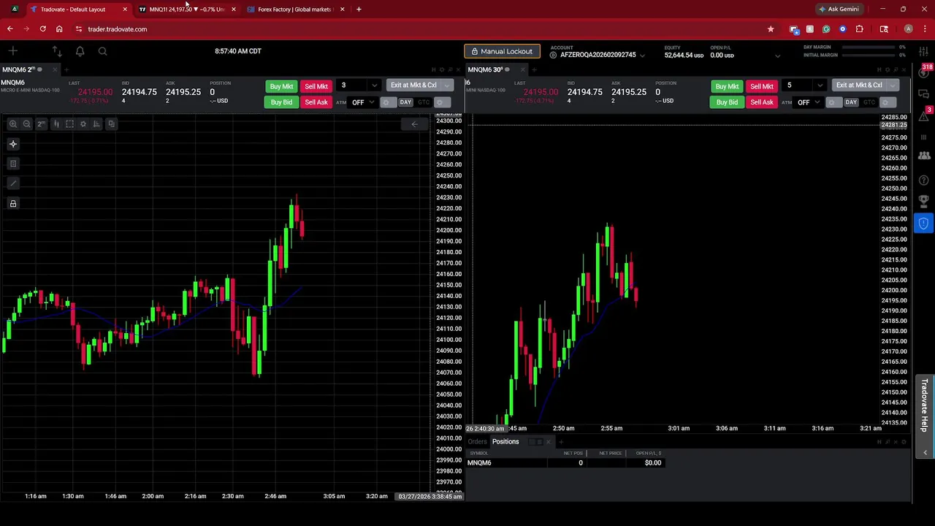Switch to the Positions tab
Viewport: 935px width, 526px height.
tap(505, 441)
